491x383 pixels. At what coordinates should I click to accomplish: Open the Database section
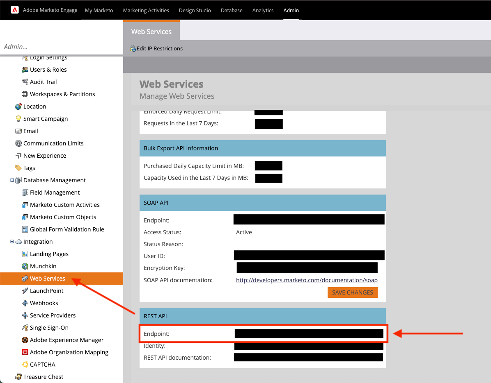point(232,10)
